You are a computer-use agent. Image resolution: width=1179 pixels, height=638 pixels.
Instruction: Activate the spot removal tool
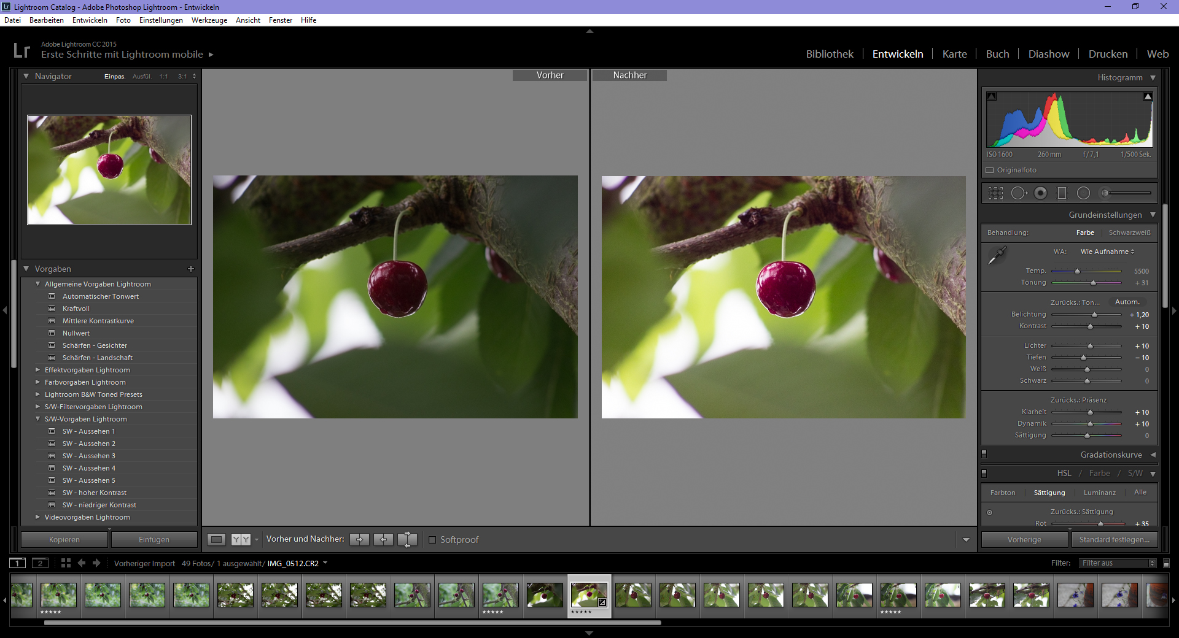[1018, 193]
